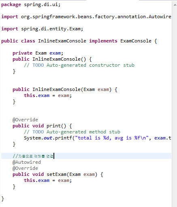The width and height of the screenshot is (177, 207).
Task: Click the final closing brace of class
Action: pos(3,199)
